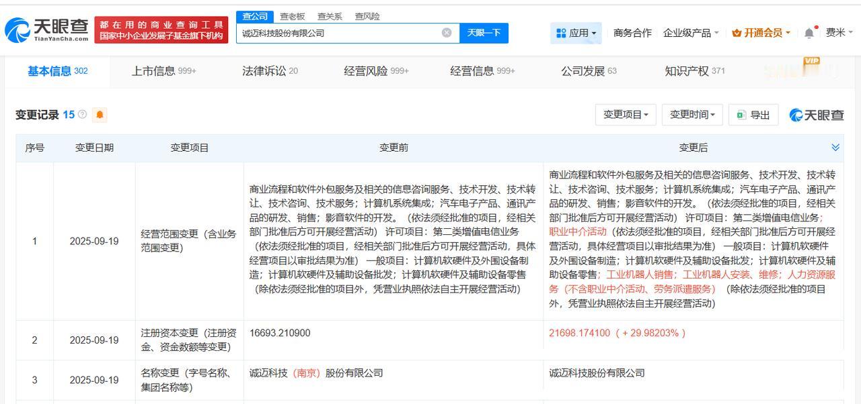Open the 法律诉讼 tab

tap(270, 71)
